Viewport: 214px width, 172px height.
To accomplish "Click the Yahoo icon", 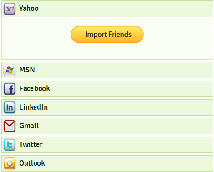I will [10, 9].
